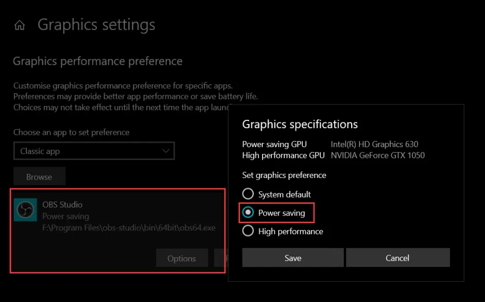The image size is (485, 302).
Task: Click the System default label text
Action: (x=285, y=194)
